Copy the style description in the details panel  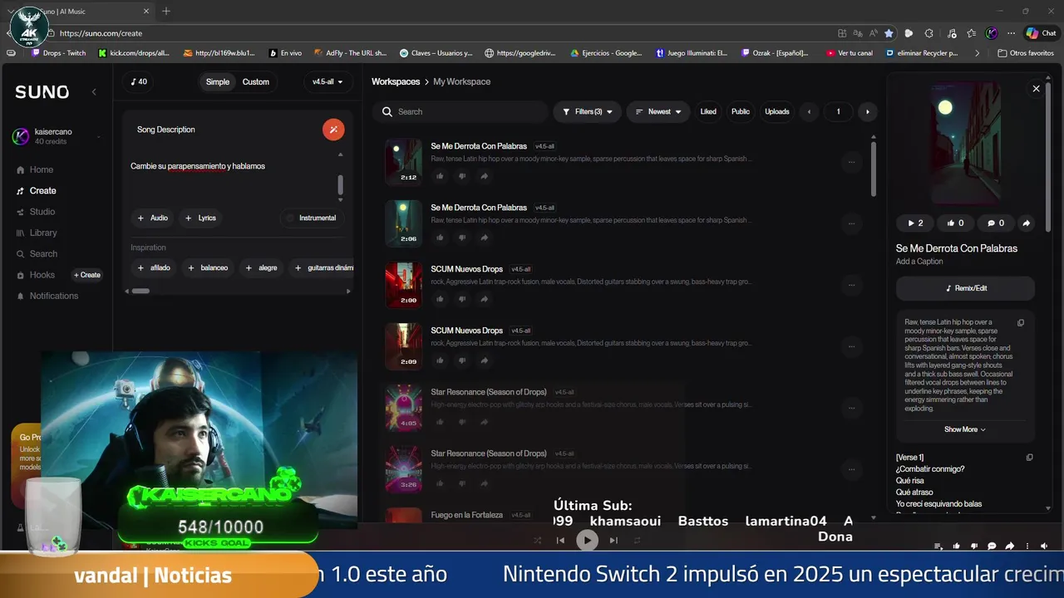[x=1021, y=322]
